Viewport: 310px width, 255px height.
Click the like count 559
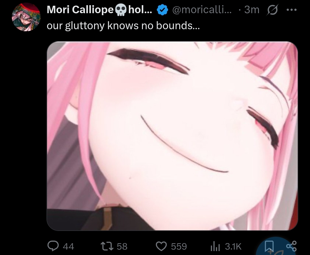point(179,246)
